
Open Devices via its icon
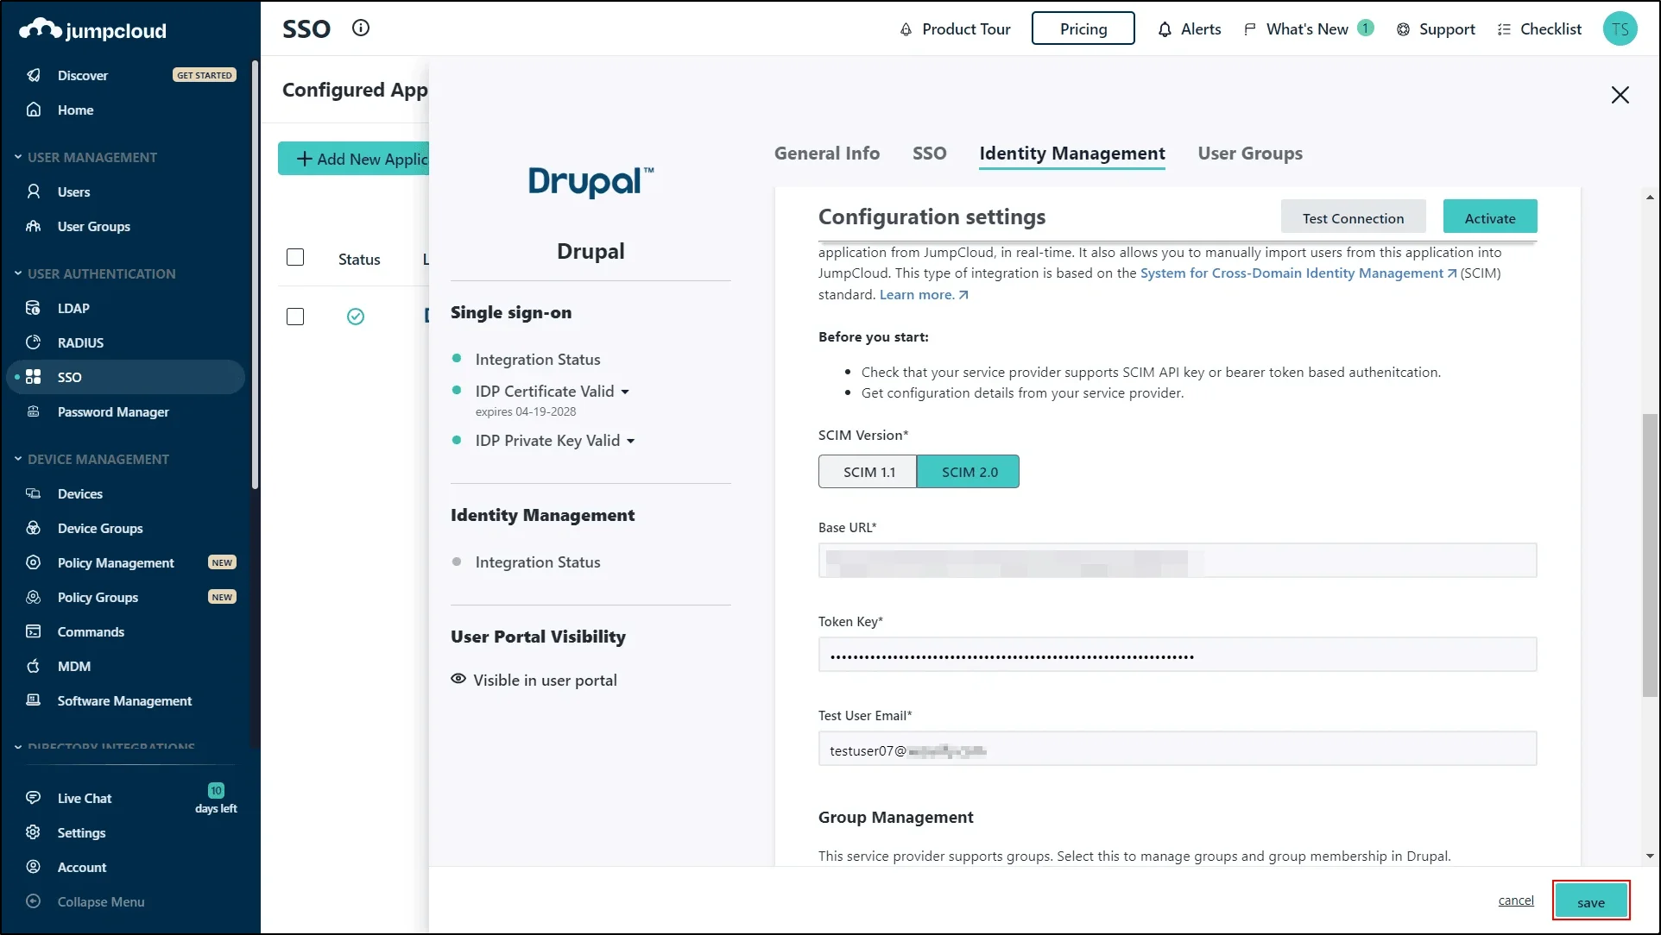pos(34,493)
